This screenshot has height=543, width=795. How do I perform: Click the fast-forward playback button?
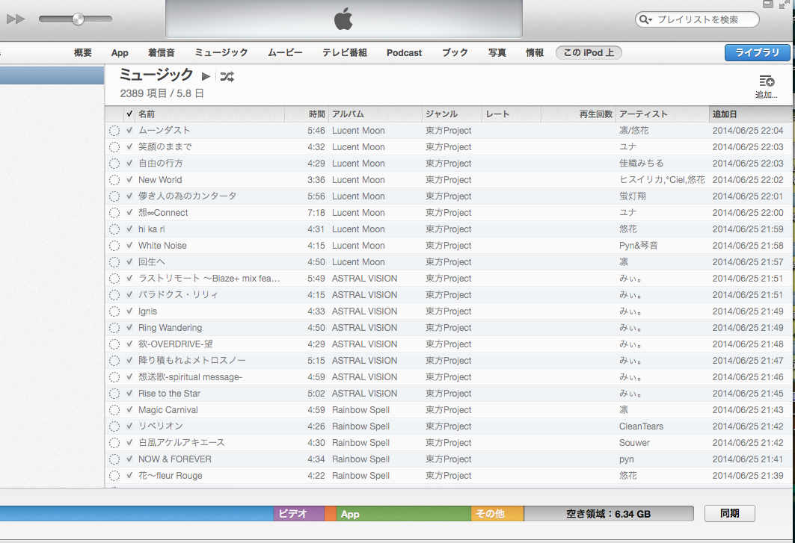click(x=16, y=19)
